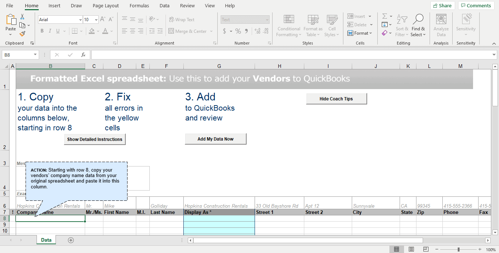Increase indent icon
499x253 pixels.
pos(160,31)
